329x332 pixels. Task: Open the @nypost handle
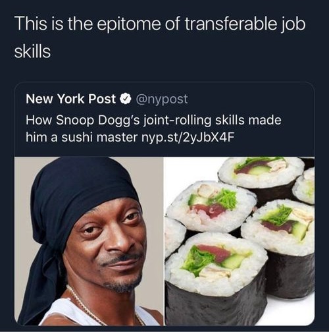point(162,99)
